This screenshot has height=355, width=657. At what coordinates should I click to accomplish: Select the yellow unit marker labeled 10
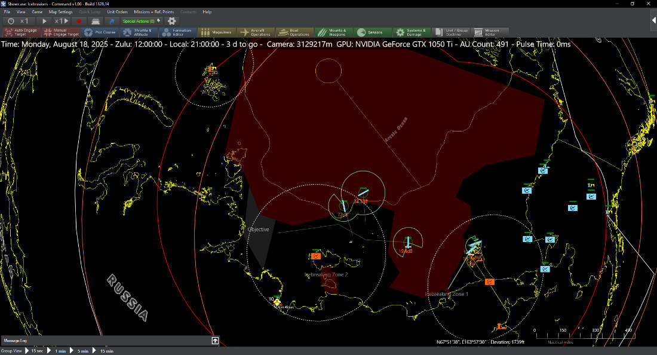coord(277,302)
